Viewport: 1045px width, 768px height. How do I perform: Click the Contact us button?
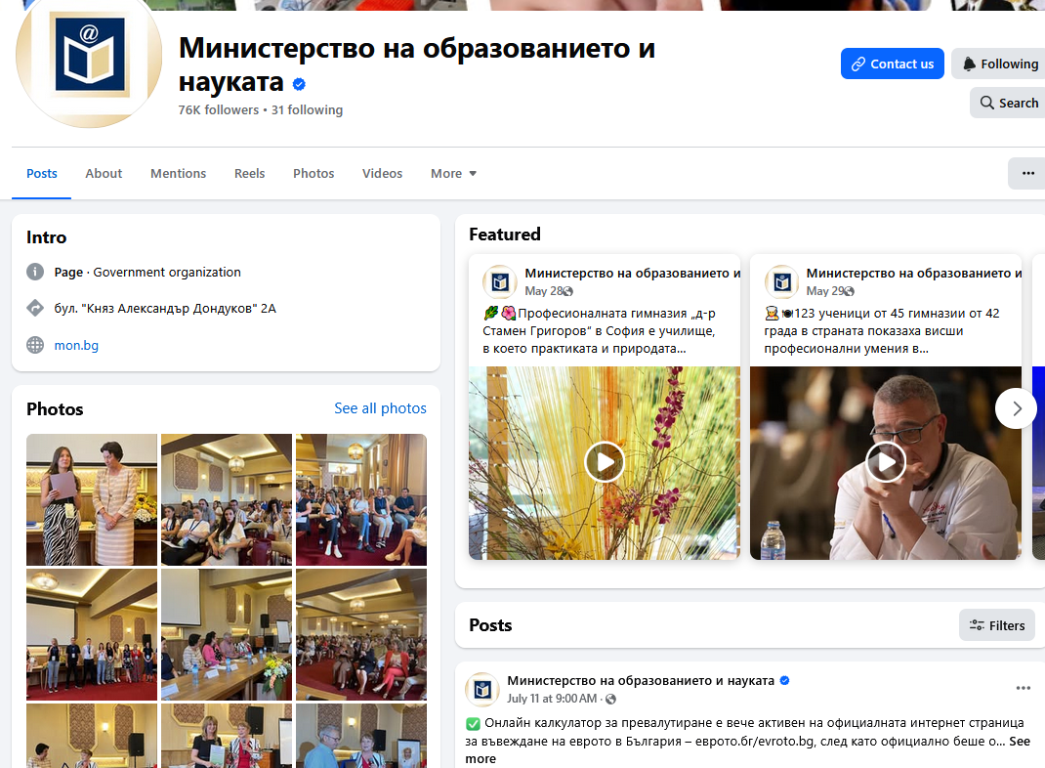click(893, 64)
